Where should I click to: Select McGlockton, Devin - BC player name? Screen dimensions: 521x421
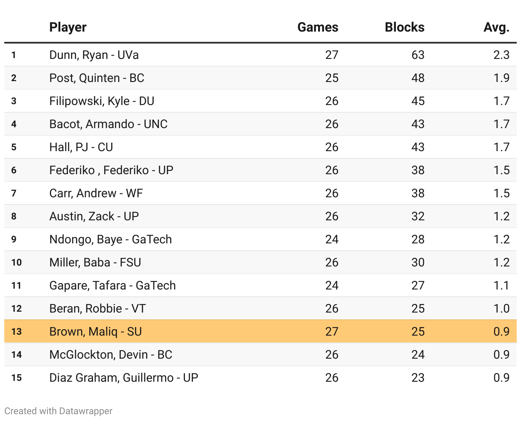tap(111, 355)
